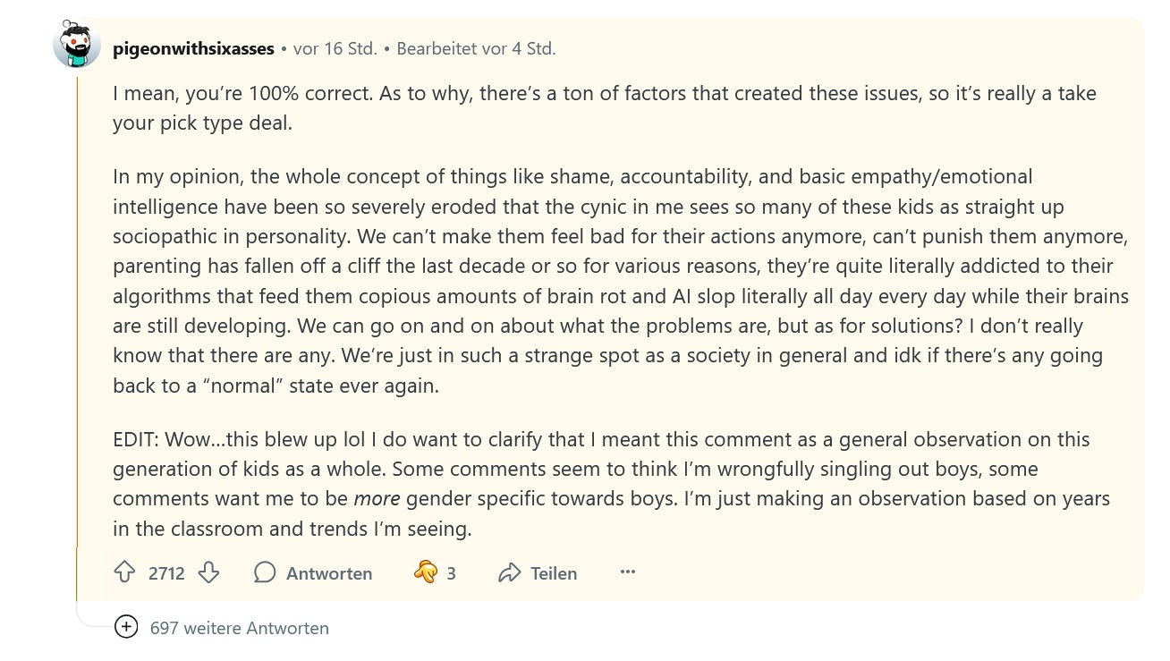Image resolution: width=1170 pixels, height=661 pixels.
Task: Click the share arrow icon
Action: [510, 573]
